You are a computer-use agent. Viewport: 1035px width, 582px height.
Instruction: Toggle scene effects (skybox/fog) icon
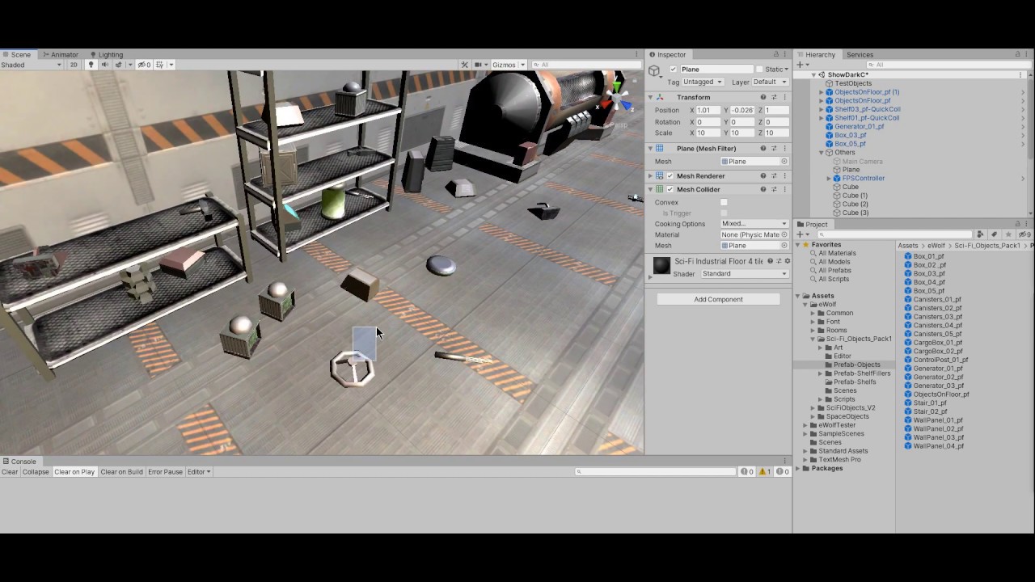(120, 65)
